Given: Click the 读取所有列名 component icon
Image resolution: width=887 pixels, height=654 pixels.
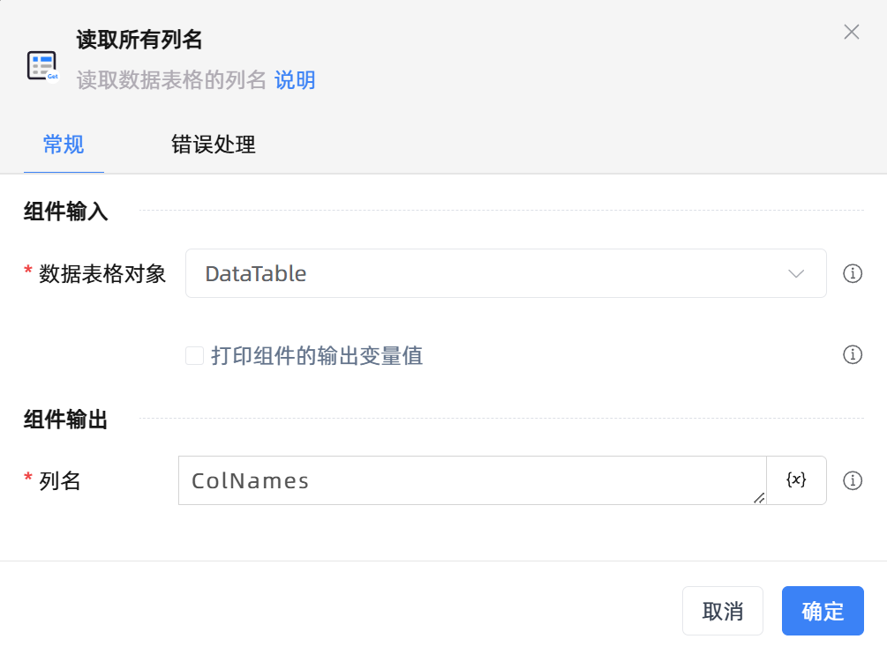Looking at the screenshot, I should click(x=42, y=66).
